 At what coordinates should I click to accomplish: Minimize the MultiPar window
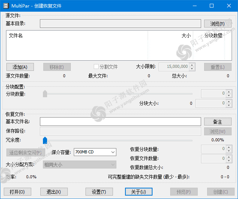(x=195, y=6)
